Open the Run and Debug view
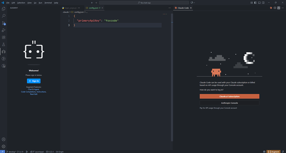The image size is (286, 153). click(4, 30)
